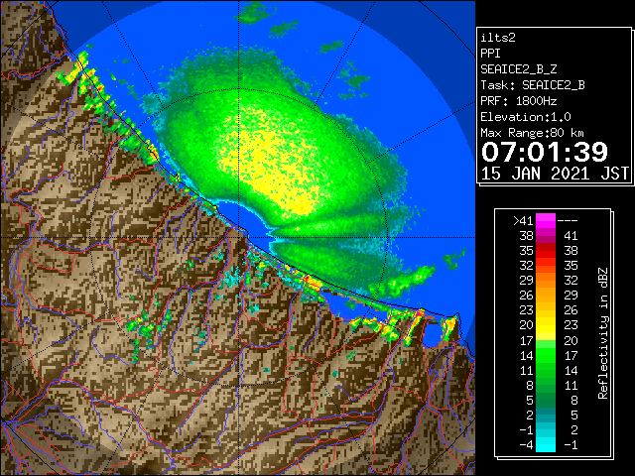Click the 'Max Range:80 km' text
Viewport: 635px width, 476px height.
coord(532,133)
